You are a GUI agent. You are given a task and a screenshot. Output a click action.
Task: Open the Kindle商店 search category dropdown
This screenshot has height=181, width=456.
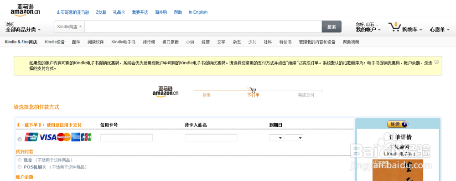pyautogui.click(x=69, y=27)
